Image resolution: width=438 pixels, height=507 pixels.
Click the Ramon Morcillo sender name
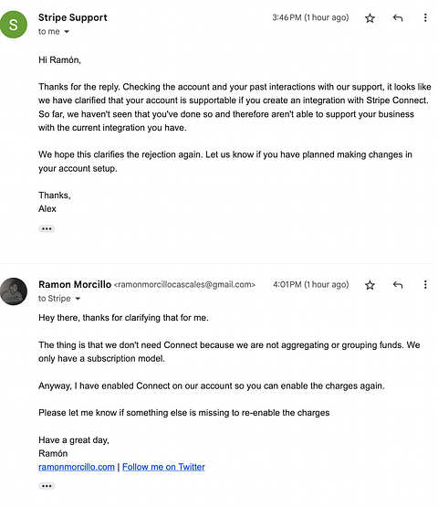click(75, 284)
